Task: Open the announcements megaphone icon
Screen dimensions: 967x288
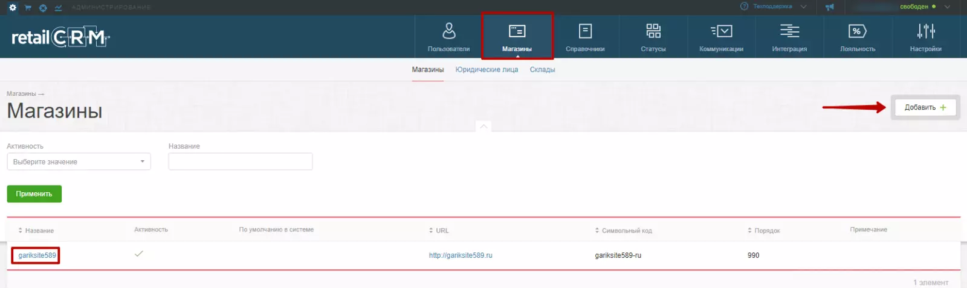Action: point(829,7)
